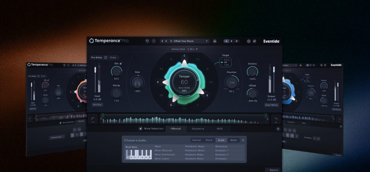Image resolution: width=370 pixels, height=172 pixels.
Task: Open the info icon in the header
Action: tap(249, 41)
